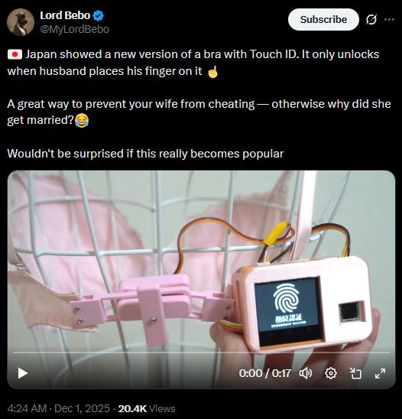Enable picture-in-picture mode for the video
The width and height of the screenshot is (402, 419).
355,373
